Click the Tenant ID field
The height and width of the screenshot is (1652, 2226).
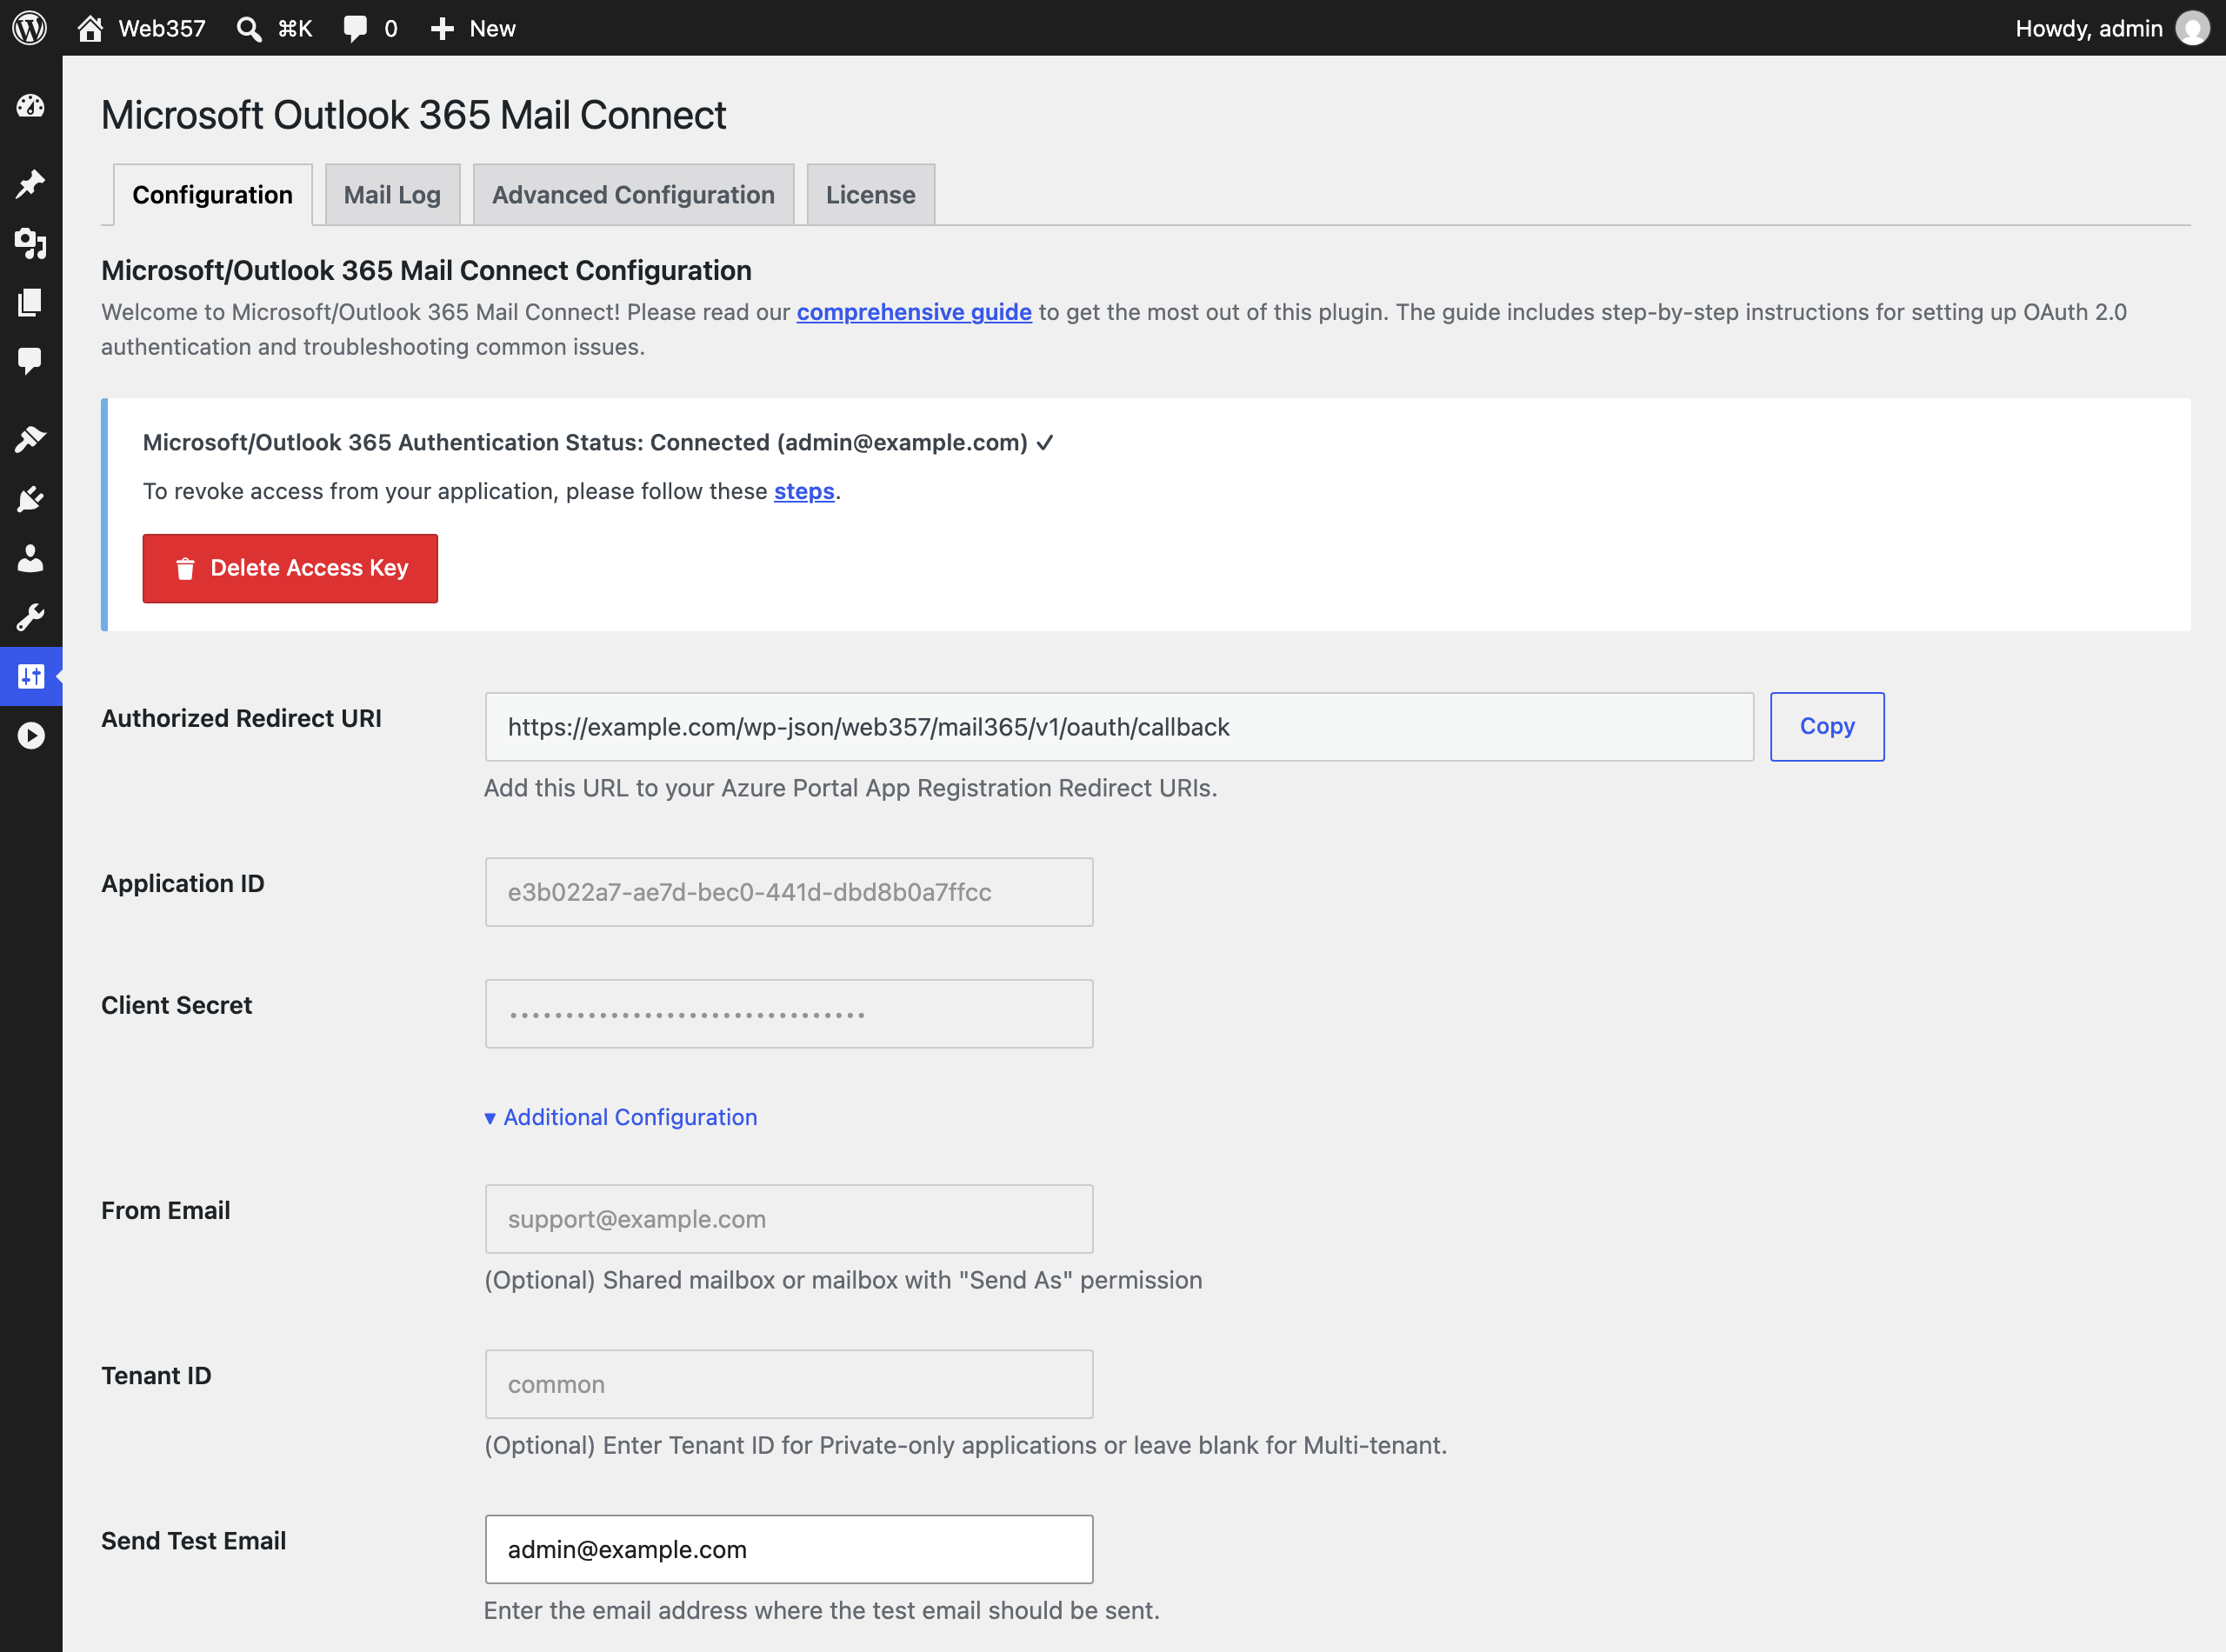[x=789, y=1384]
